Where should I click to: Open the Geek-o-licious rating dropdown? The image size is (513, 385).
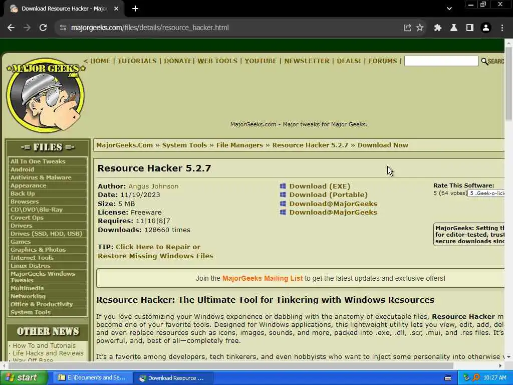point(486,193)
